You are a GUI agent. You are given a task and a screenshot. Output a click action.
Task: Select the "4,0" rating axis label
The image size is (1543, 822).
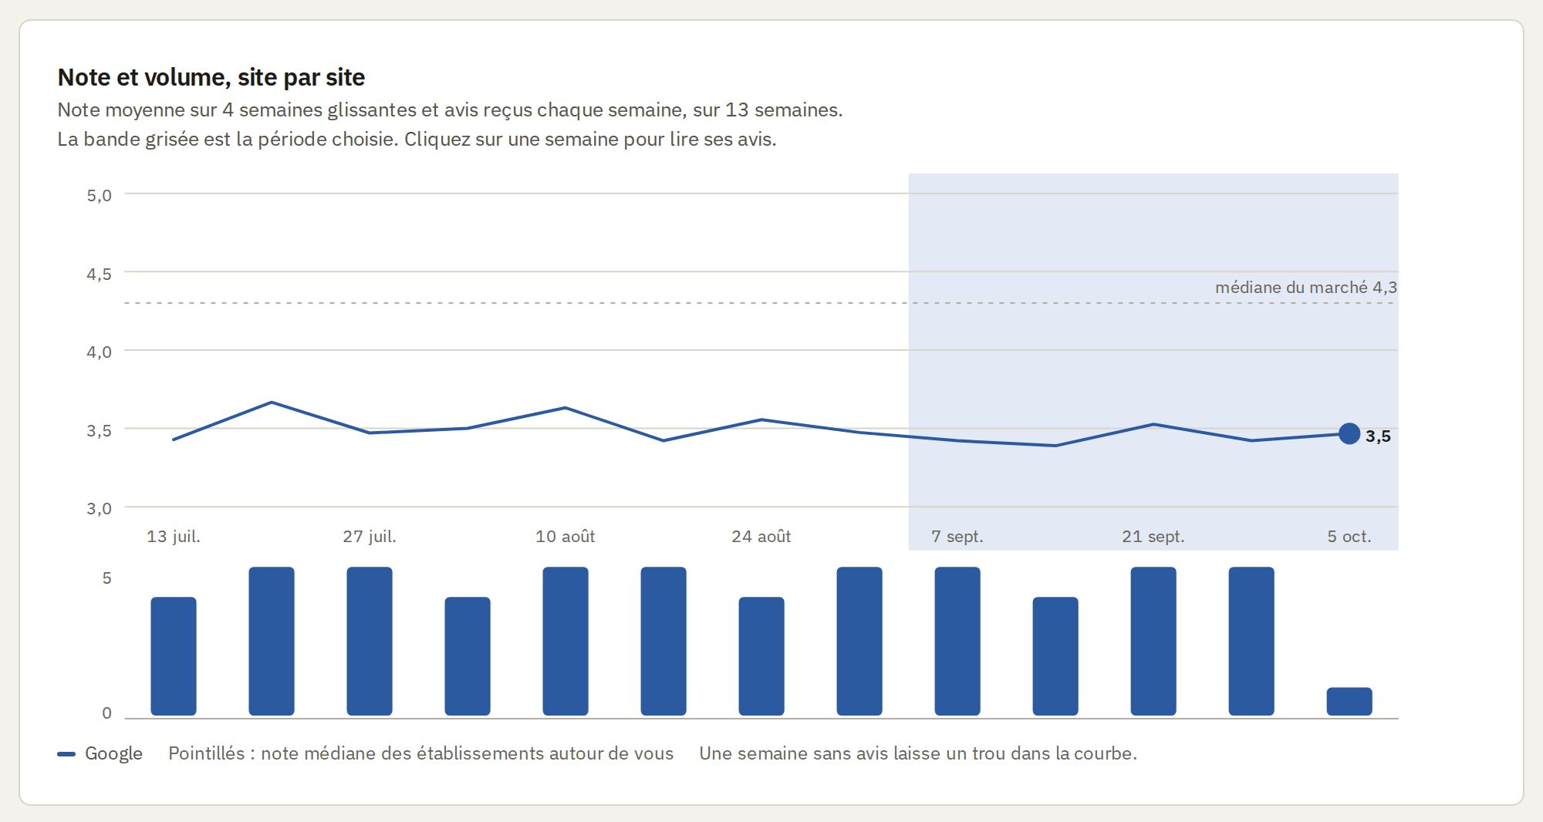tap(99, 352)
